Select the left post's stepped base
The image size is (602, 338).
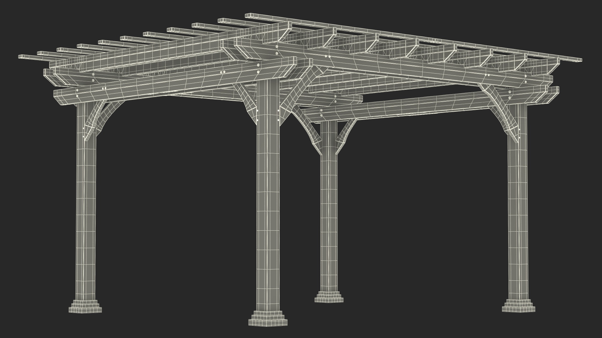85,307
